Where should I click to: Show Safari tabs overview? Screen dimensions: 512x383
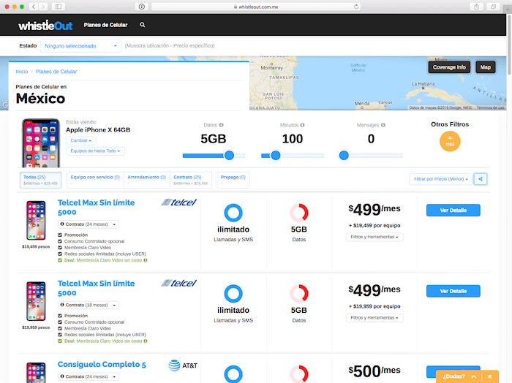(x=493, y=7)
